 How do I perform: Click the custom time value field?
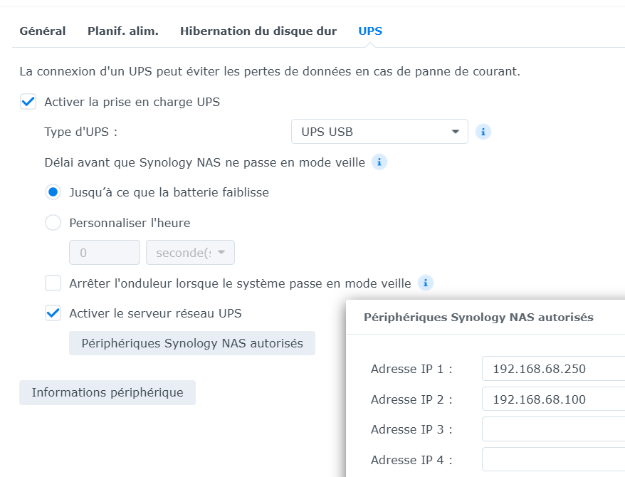(105, 252)
